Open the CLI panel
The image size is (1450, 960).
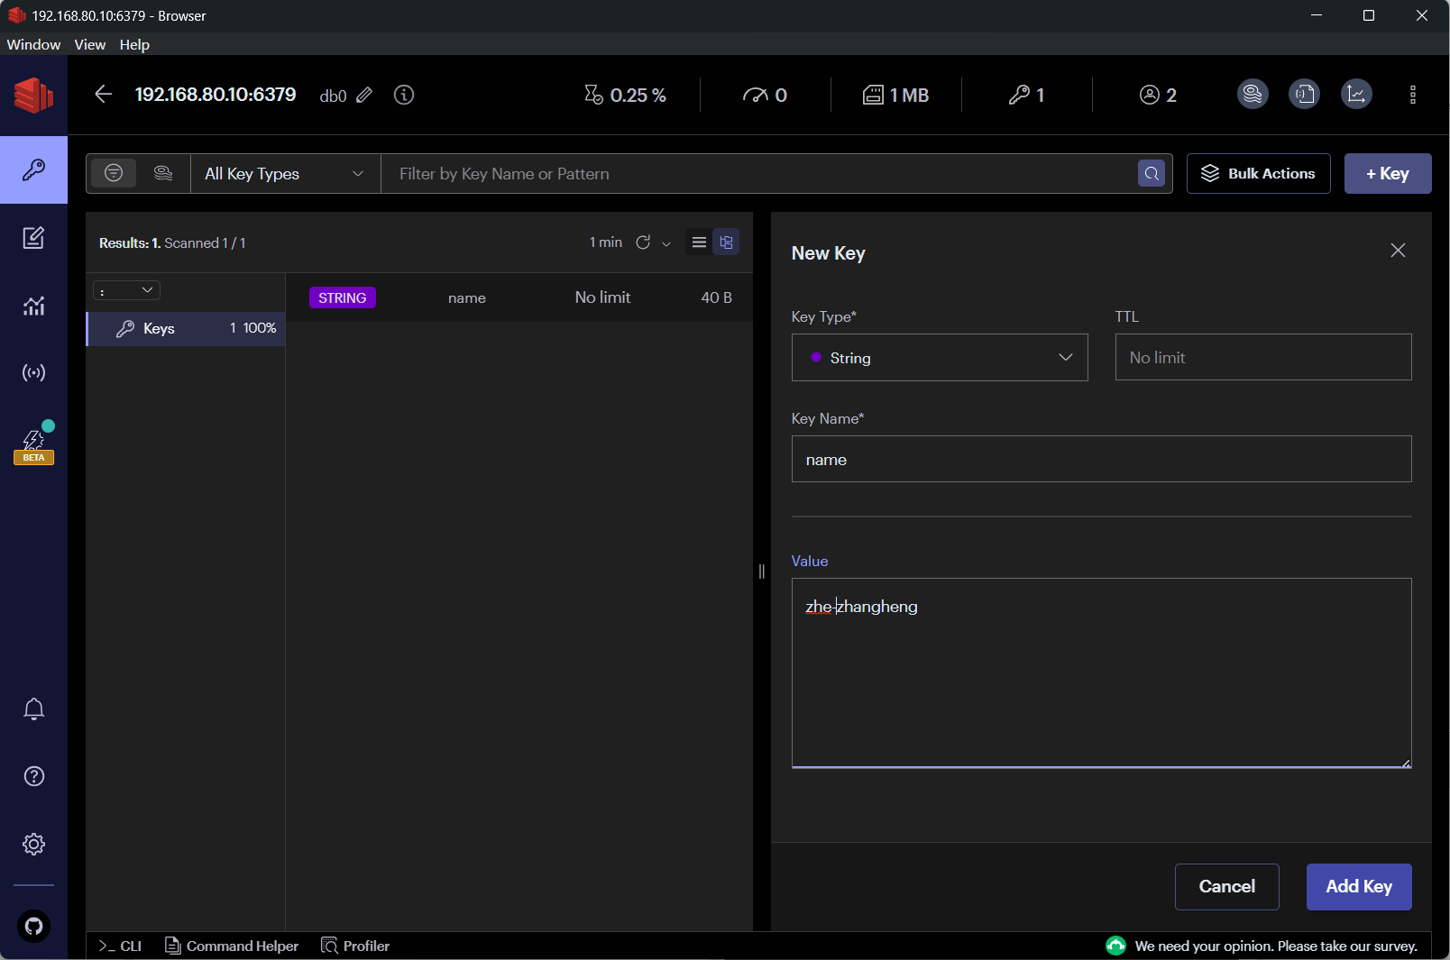121,946
